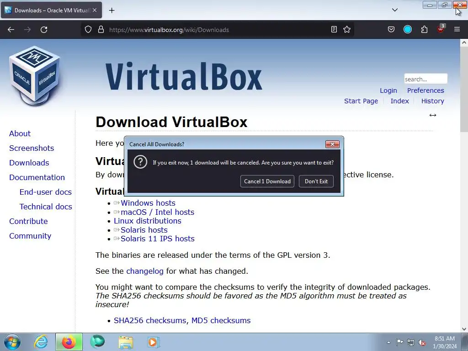468x351 pixels.
Task: Open the tracking protection shield icon
Action: [x=88, y=29]
